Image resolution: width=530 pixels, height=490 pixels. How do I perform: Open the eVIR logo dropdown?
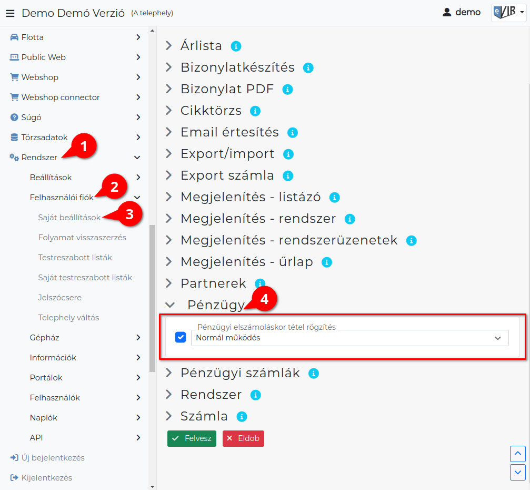[509, 13]
